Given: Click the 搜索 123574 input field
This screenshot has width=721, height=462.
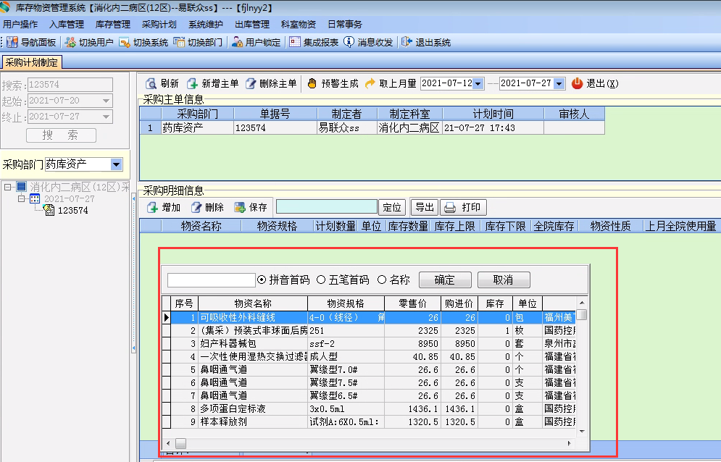Looking at the screenshot, I should pos(70,85).
